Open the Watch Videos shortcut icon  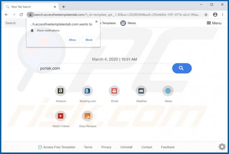tap(61, 116)
